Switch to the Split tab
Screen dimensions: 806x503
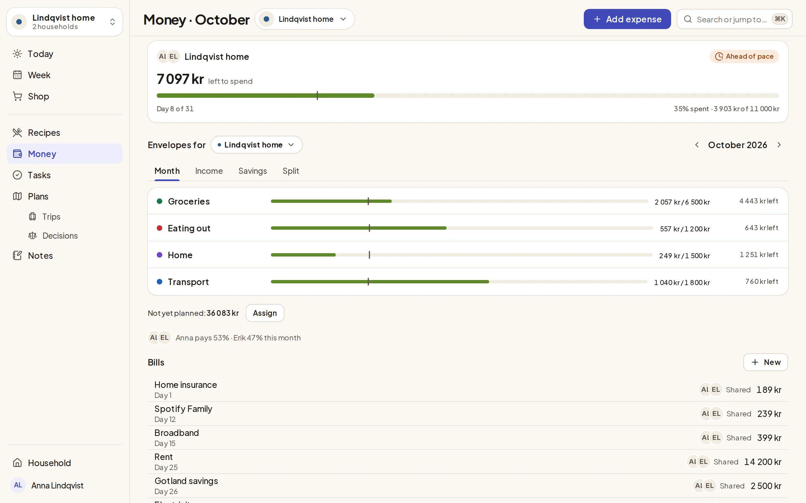(290, 171)
